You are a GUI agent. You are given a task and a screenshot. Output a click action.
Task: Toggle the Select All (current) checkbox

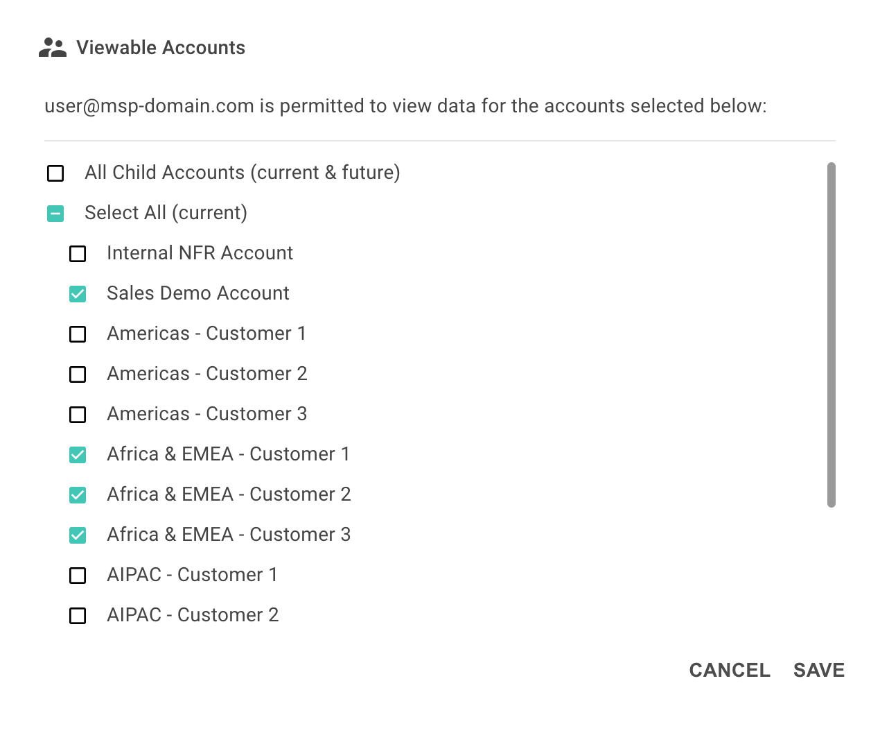tap(55, 213)
